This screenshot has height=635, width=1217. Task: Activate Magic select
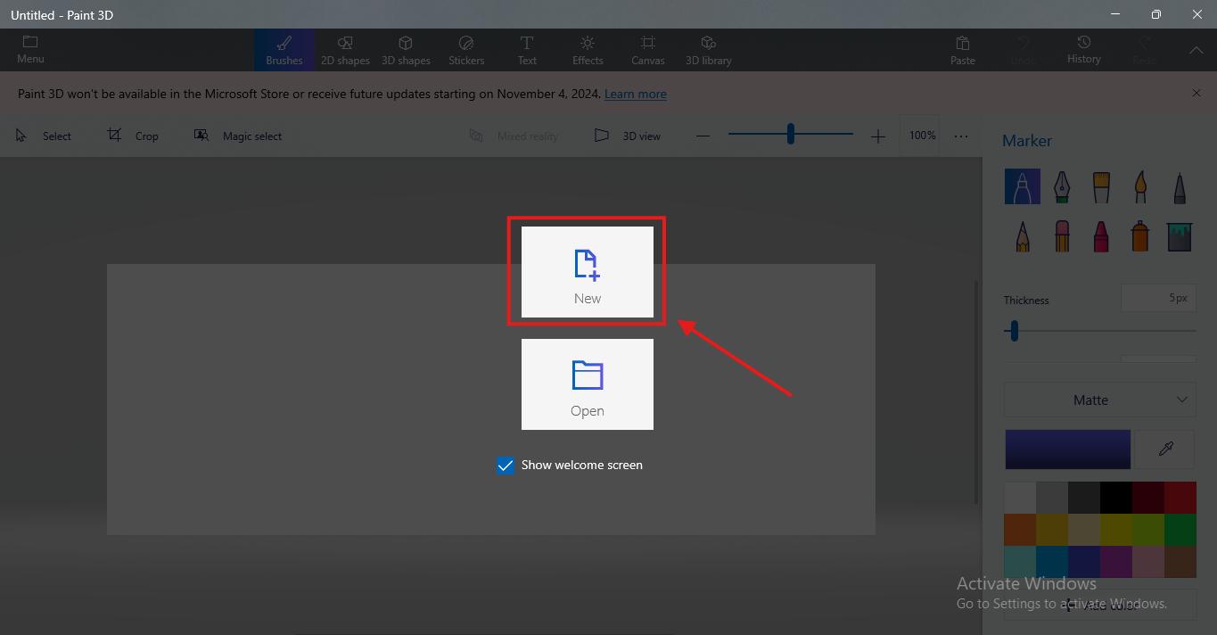[x=238, y=136]
